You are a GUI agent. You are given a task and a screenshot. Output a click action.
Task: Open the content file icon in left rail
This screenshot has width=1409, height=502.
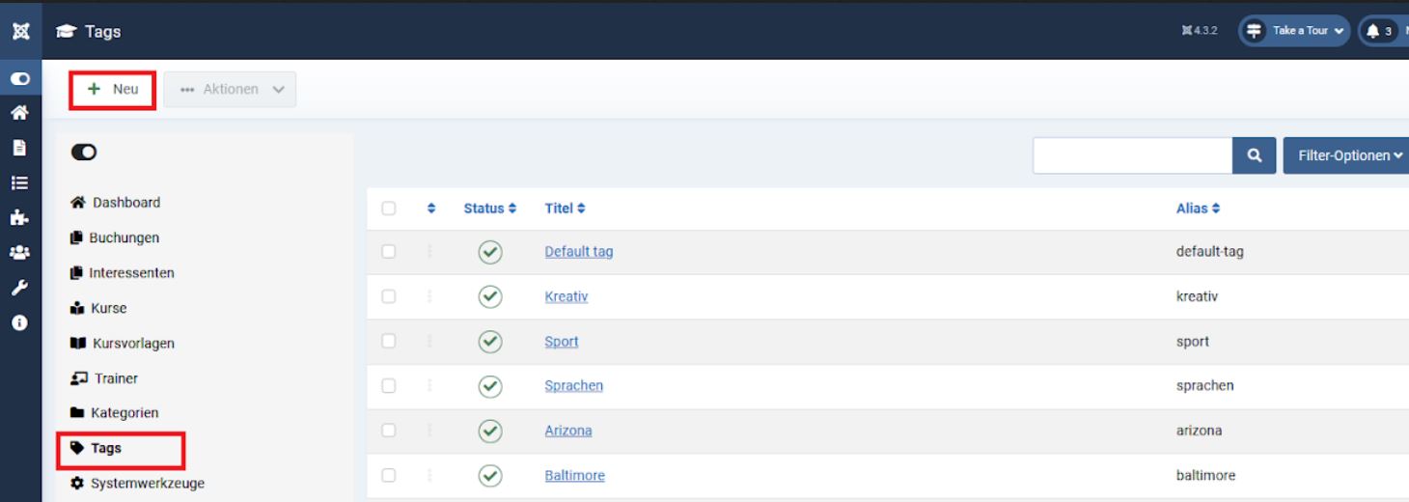pos(19,148)
